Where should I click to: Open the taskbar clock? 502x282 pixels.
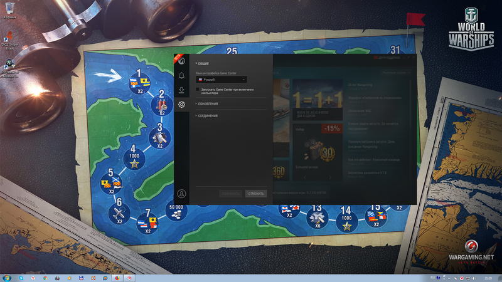[x=488, y=278]
